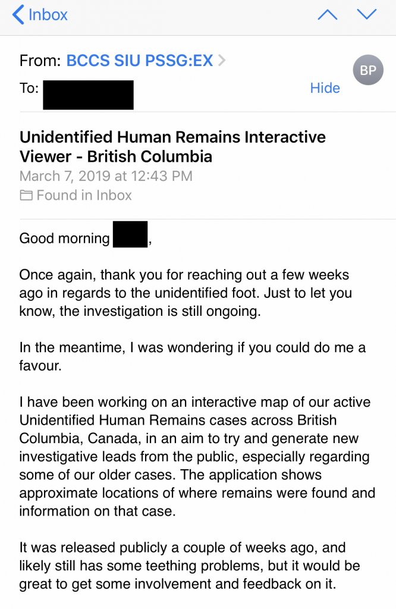Tap the To: label
This screenshot has height=609, width=396.
(x=29, y=89)
